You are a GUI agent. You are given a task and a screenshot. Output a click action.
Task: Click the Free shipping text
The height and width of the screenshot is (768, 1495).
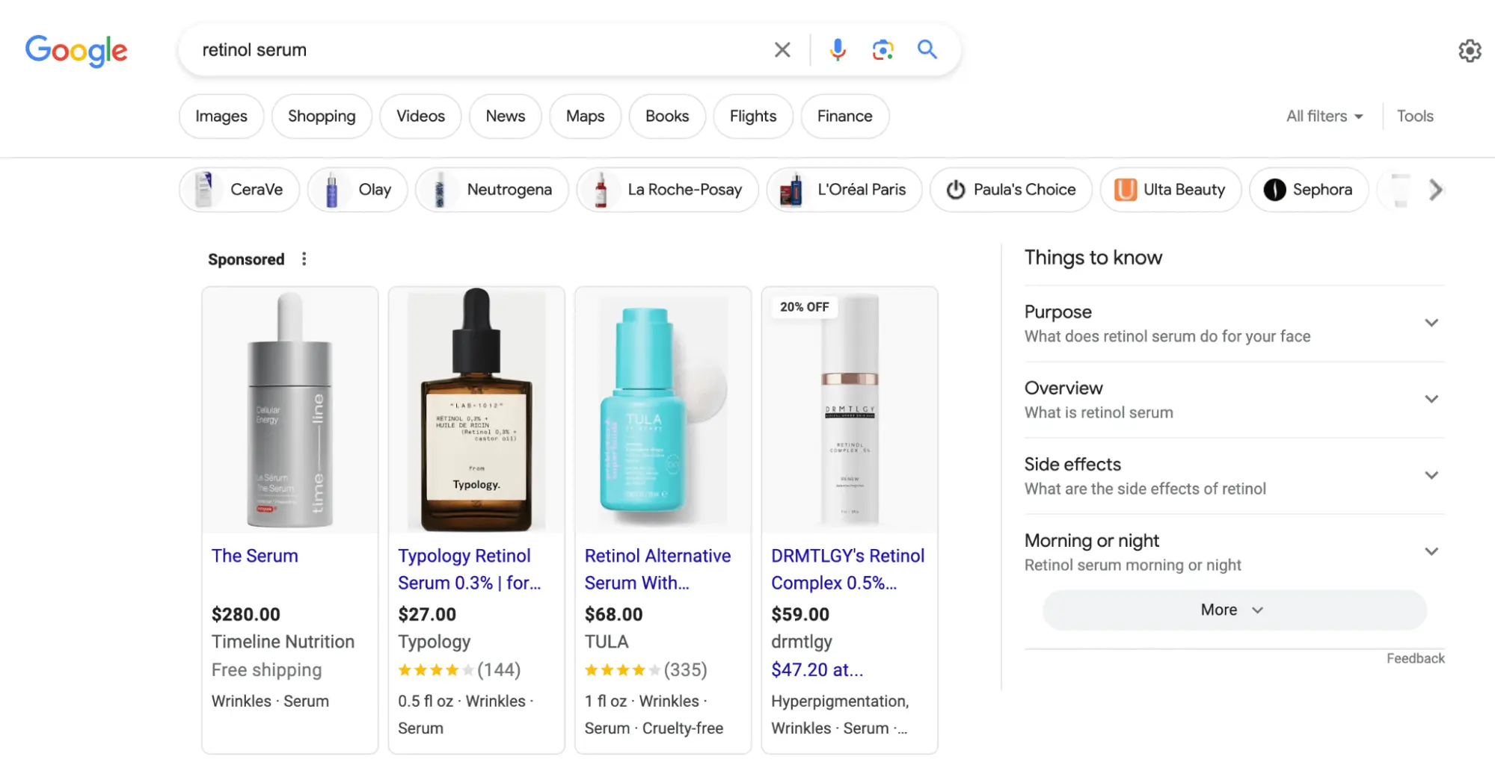[266, 671]
